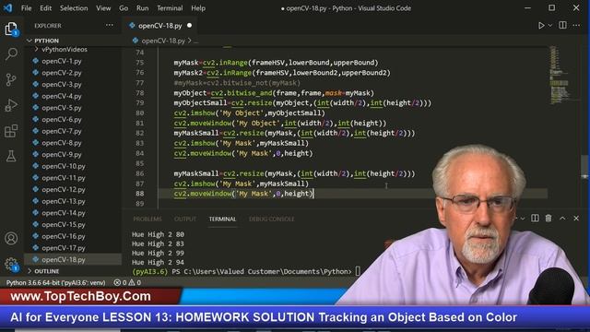Open the Accounts icon

[x=11, y=238]
